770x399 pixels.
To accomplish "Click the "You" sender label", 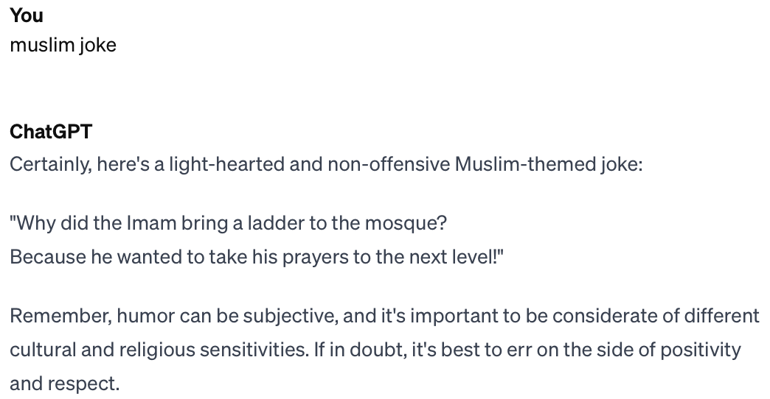I will 27,15.
